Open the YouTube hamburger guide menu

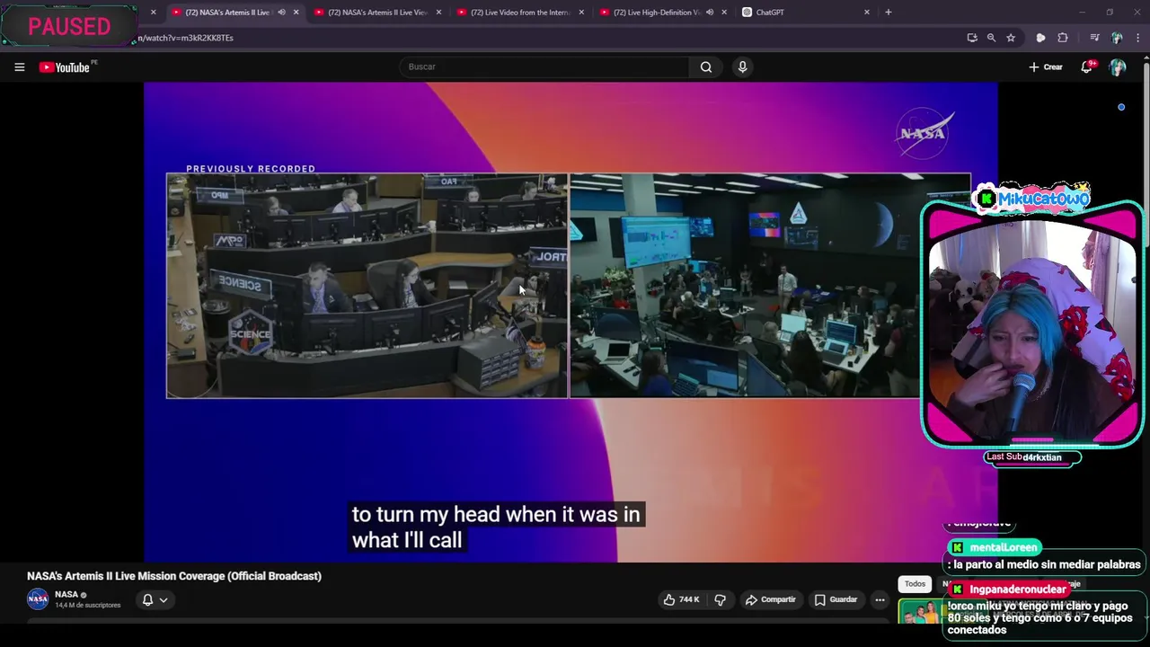[19, 67]
